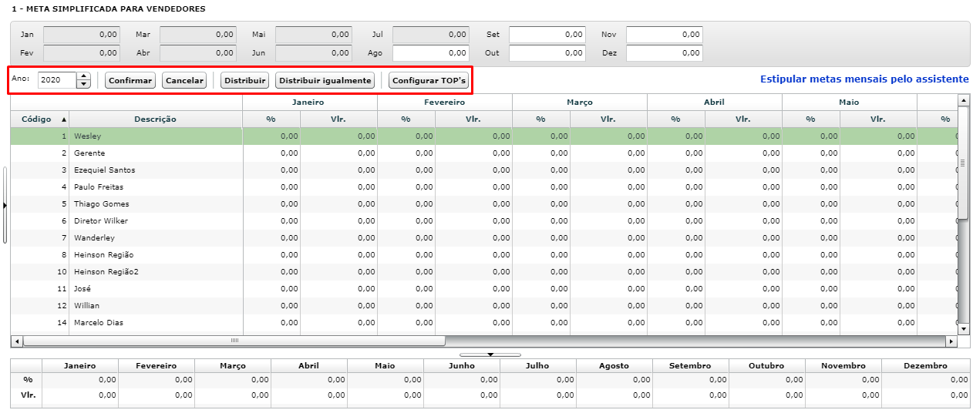Click the Descrição column header
The image size is (973, 410).
[x=155, y=119]
